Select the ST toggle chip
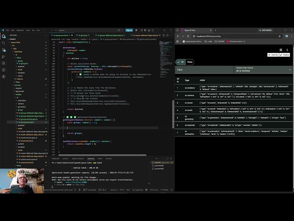This screenshot has width=294, height=221. (x=181, y=62)
